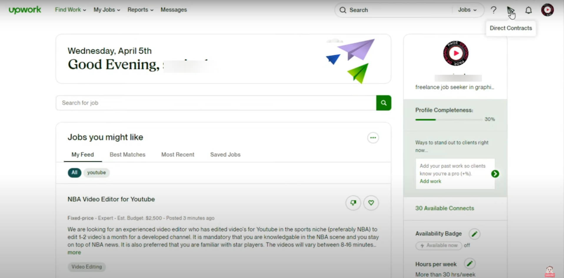Screen dimensions: 564x278
Task: Open the three-dot menu for job feed
Action: click(373, 138)
